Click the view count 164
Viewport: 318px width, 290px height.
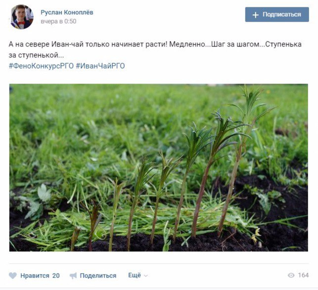[303, 275]
